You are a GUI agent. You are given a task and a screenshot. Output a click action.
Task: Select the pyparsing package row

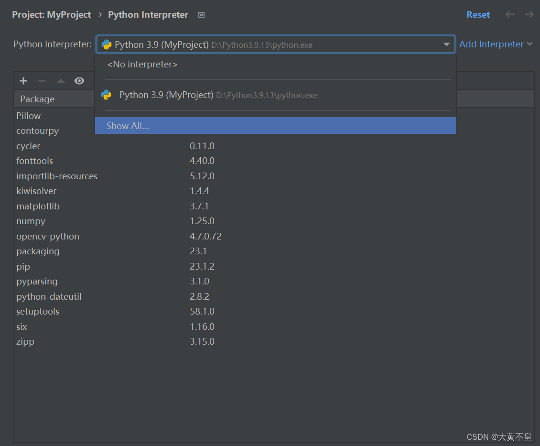click(274, 282)
